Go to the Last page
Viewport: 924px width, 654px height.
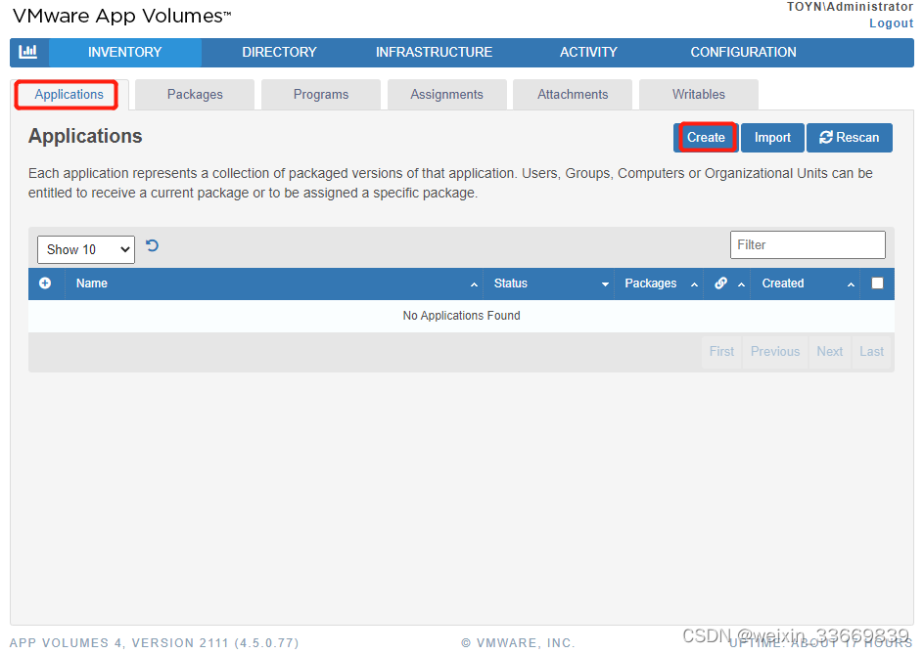click(x=871, y=351)
